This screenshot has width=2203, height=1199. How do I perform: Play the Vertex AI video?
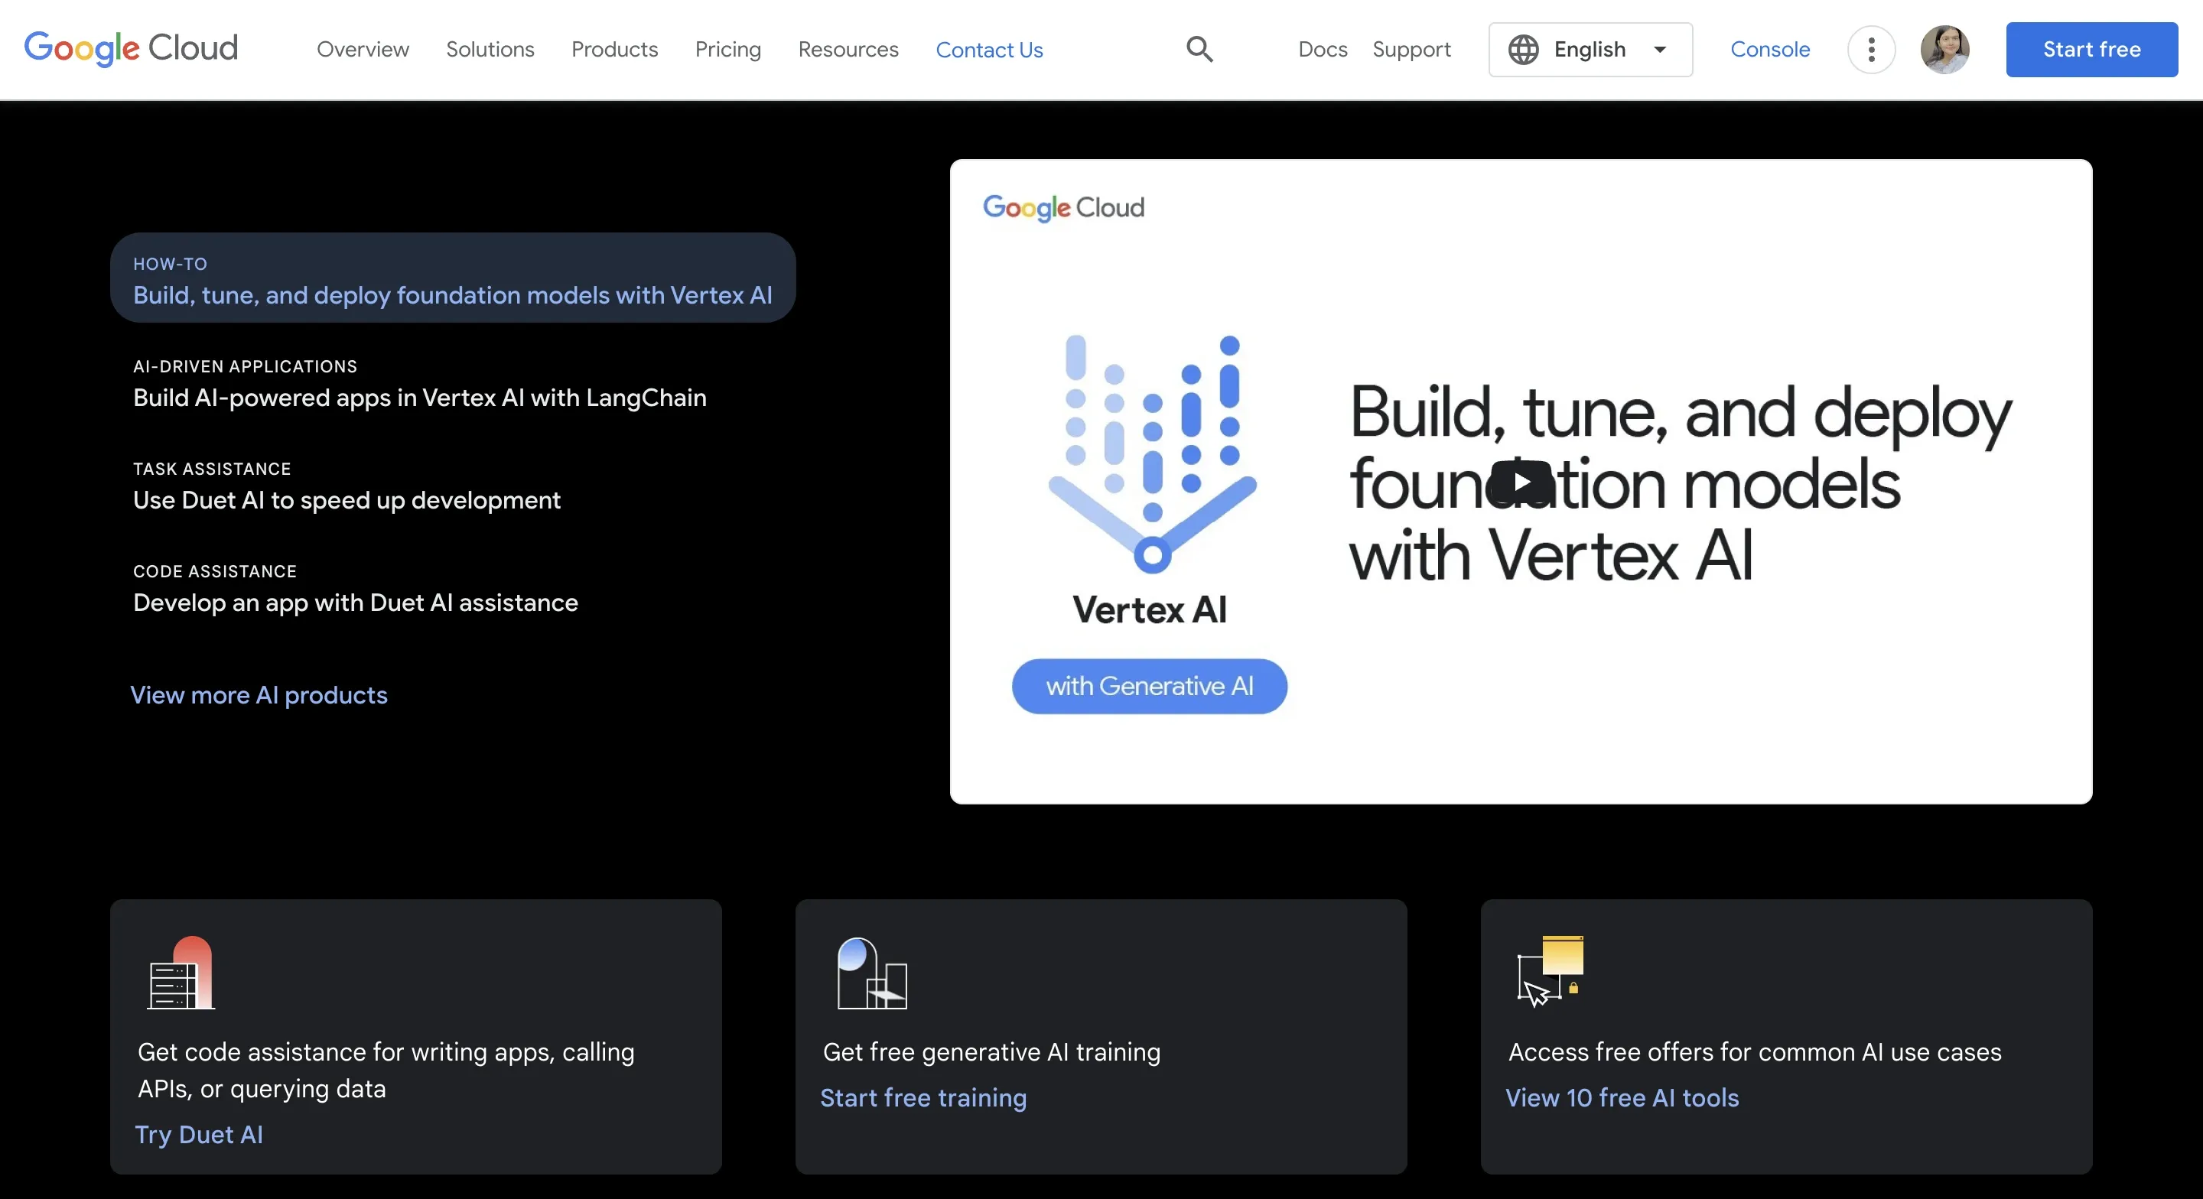tap(1521, 482)
